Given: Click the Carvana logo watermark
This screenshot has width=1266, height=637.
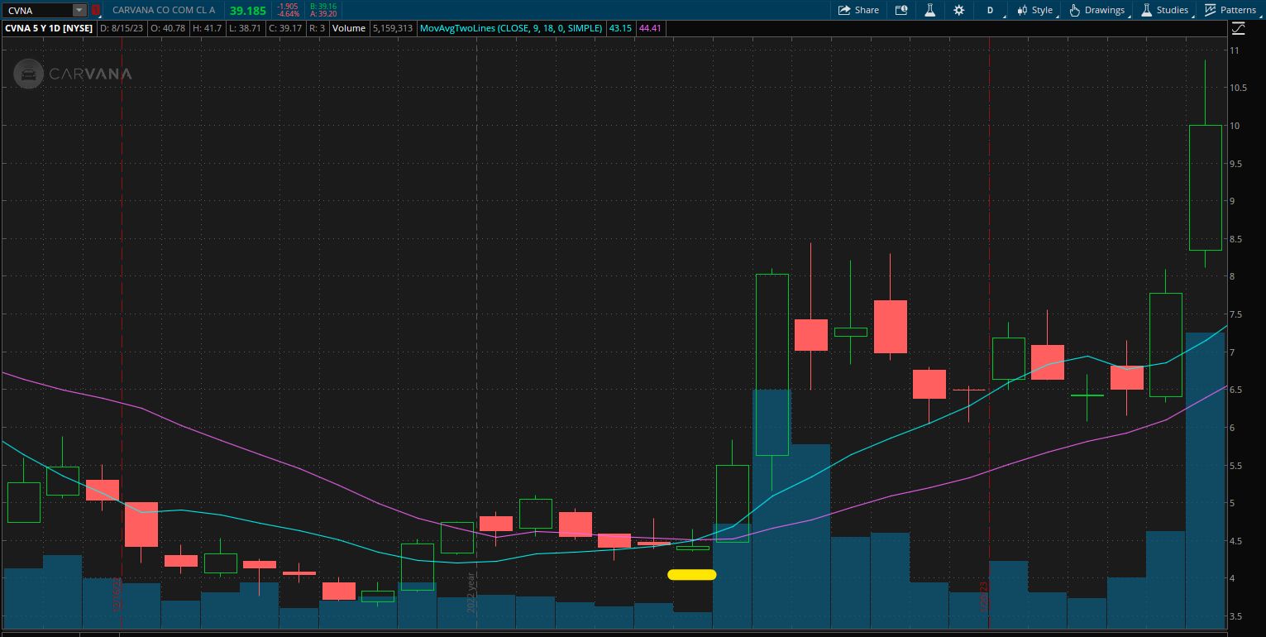Looking at the screenshot, I should click(x=73, y=74).
